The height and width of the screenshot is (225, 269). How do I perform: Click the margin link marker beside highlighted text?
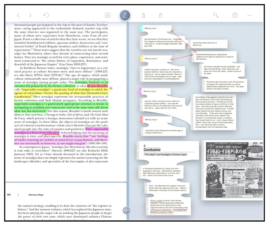point(111,88)
